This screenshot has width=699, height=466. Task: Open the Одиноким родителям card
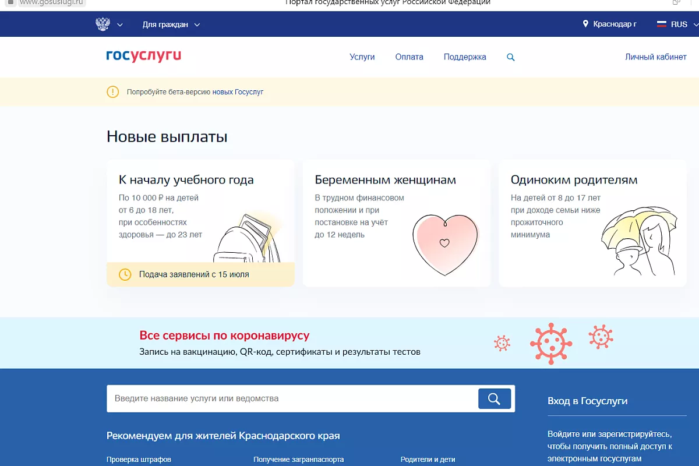click(592, 223)
